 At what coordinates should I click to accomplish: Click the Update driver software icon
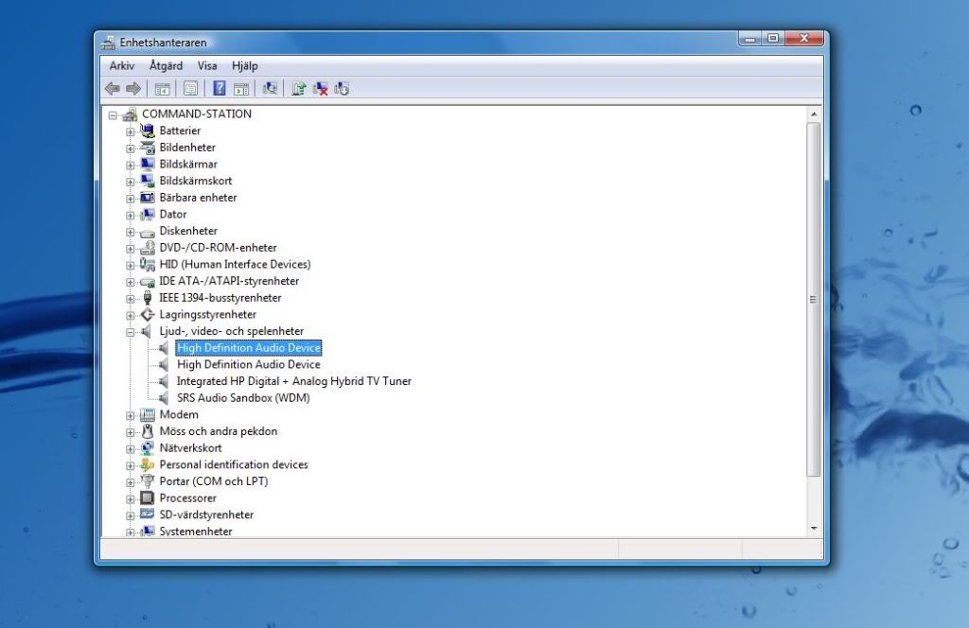coord(298,89)
